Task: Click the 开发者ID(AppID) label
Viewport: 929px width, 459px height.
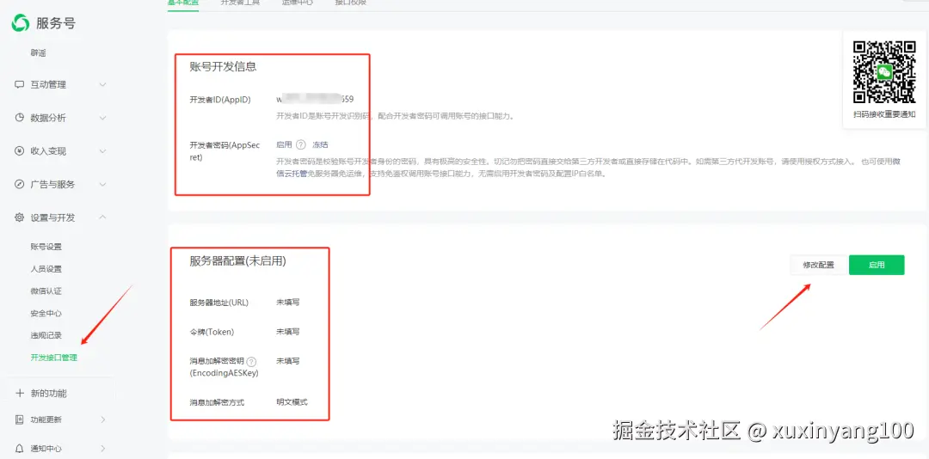Action: point(220,100)
